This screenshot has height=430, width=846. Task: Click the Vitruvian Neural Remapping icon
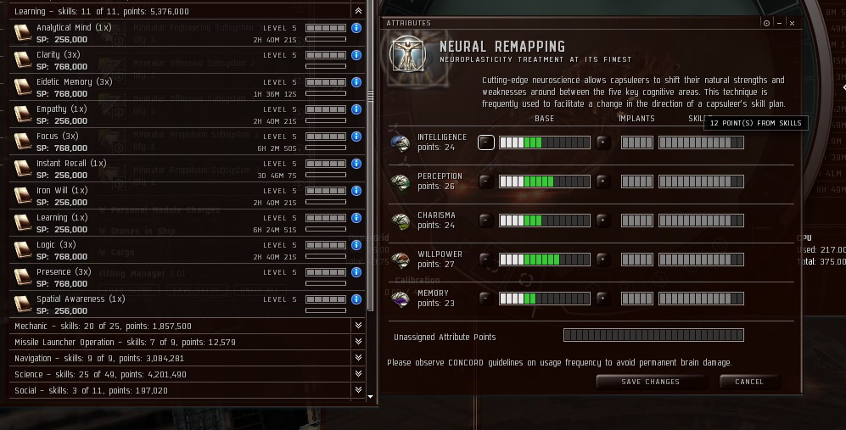408,54
